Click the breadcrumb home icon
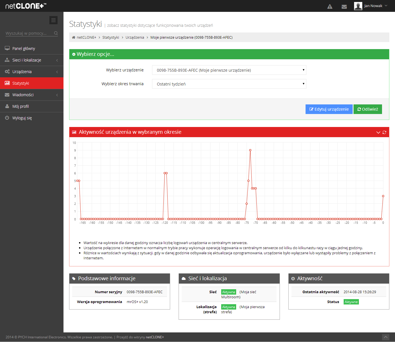This screenshot has width=395, height=342. point(74,37)
